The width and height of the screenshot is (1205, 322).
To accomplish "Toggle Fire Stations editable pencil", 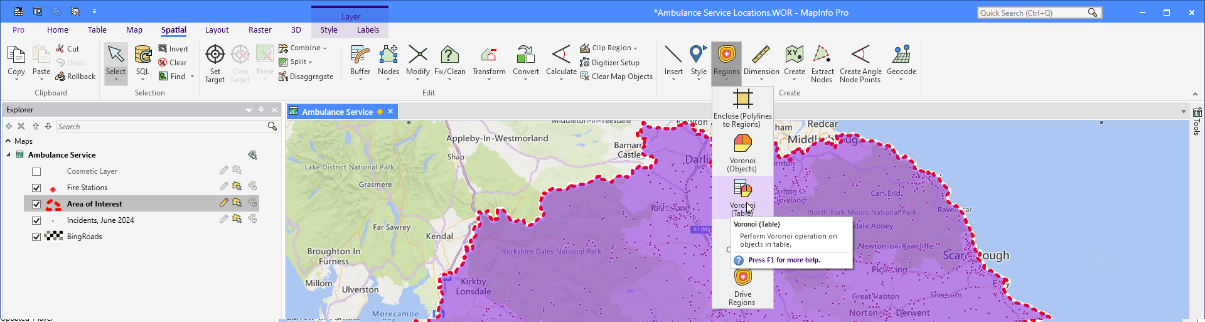I will click(x=223, y=186).
